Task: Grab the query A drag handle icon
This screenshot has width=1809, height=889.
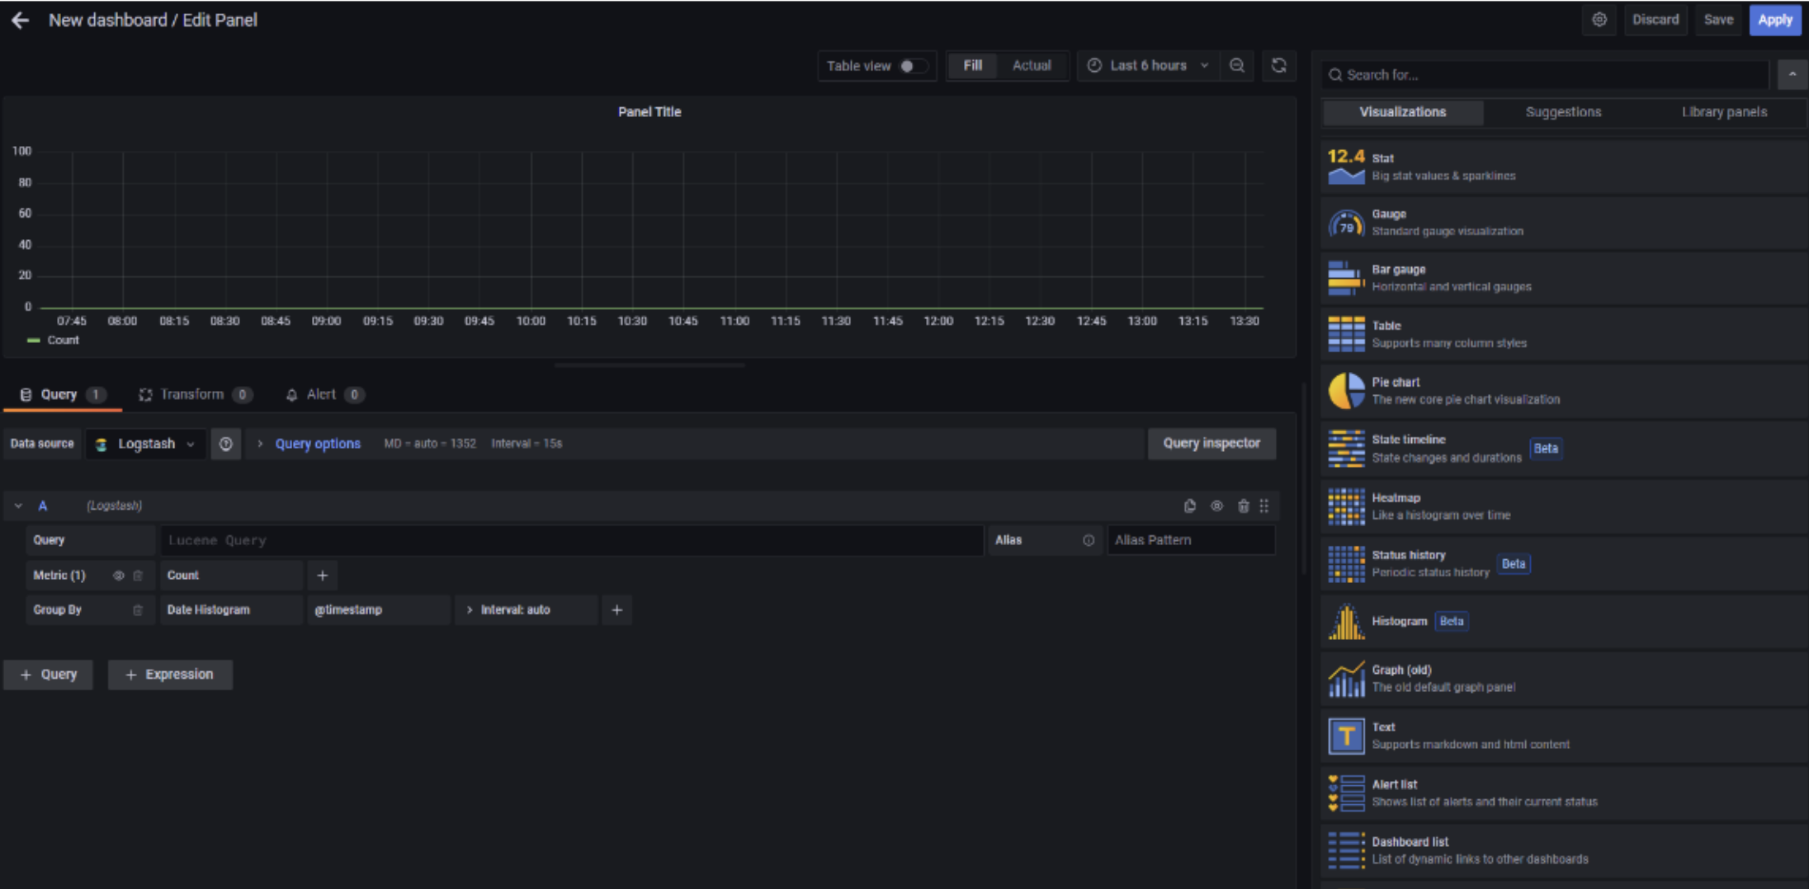Action: (x=1264, y=506)
